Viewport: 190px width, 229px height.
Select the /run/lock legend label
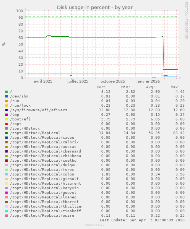20,106
